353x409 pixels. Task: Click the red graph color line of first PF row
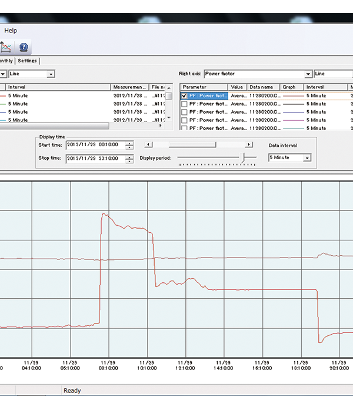click(294, 96)
